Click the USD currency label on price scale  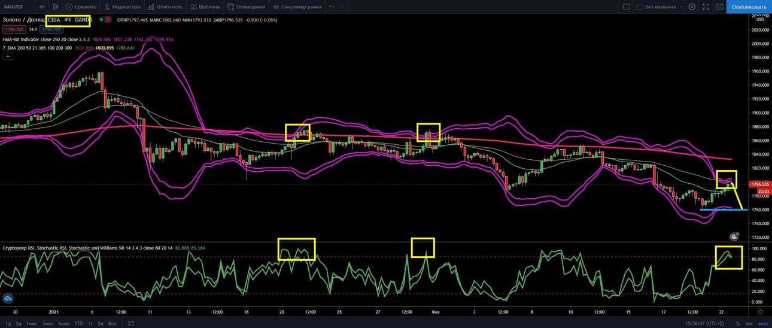point(759,19)
